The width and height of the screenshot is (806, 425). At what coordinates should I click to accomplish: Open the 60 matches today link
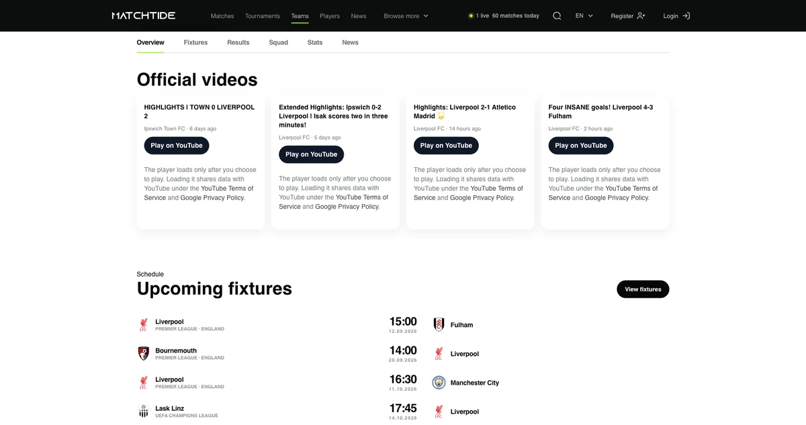(515, 15)
